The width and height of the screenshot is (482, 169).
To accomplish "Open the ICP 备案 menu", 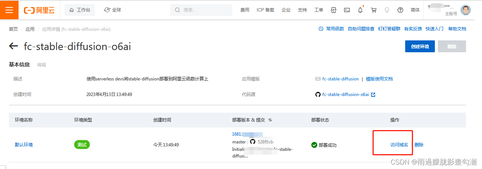I will tap(265, 10).
